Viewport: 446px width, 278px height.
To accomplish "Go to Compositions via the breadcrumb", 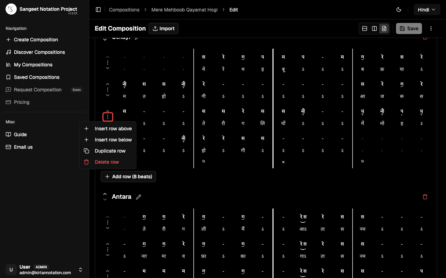I will click(x=124, y=10).
